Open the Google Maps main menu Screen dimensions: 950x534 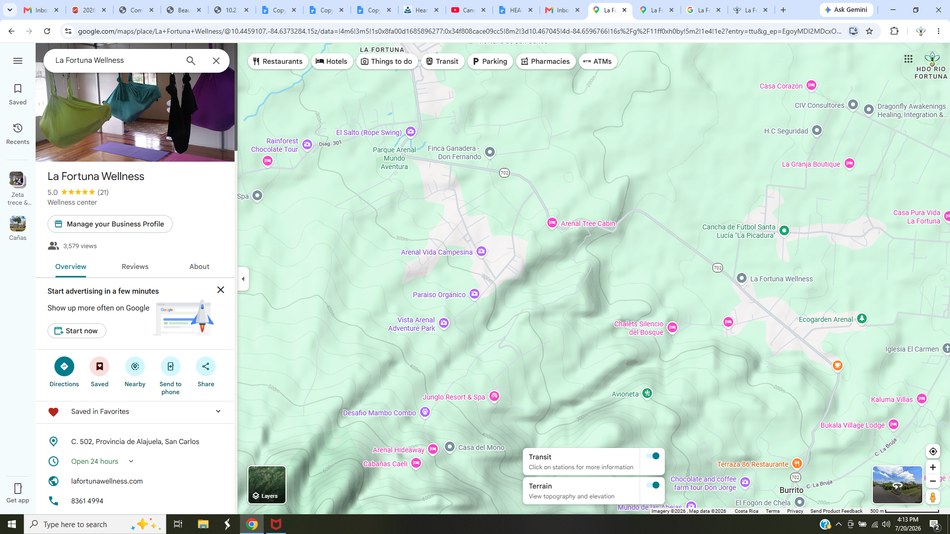click(18, 61)
